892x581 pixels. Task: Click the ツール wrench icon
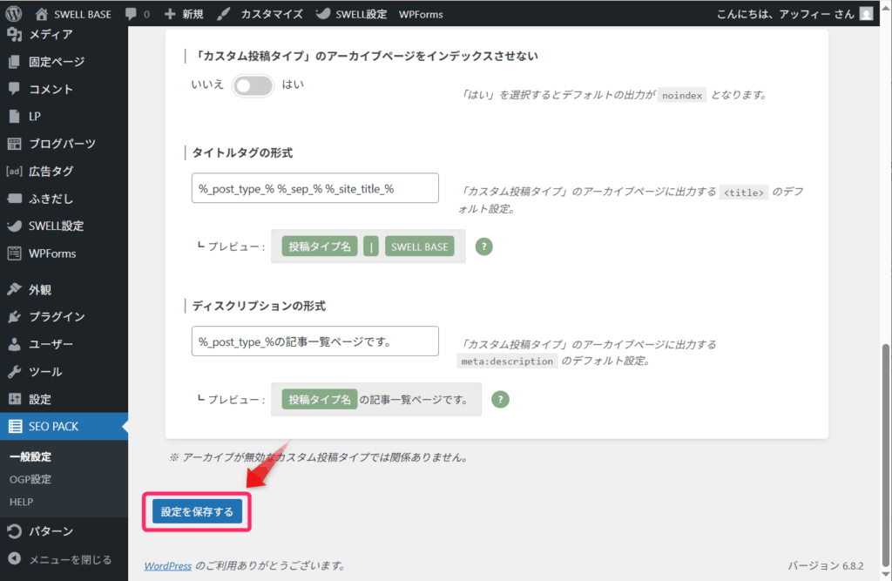[x=15, y=372]
